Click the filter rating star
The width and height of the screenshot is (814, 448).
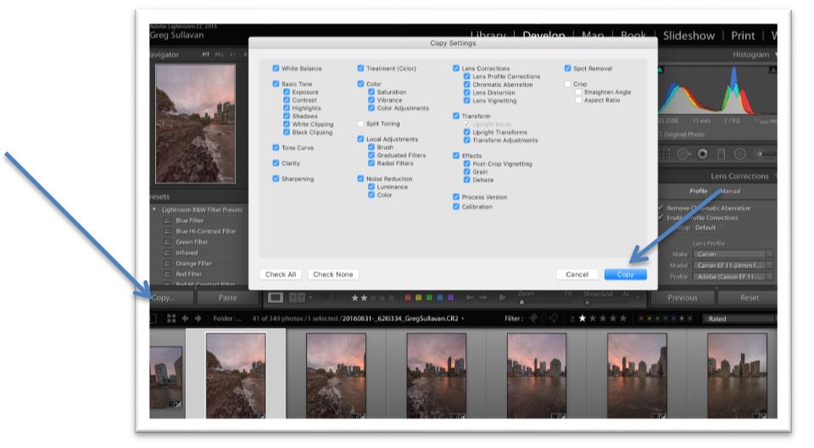583,318
